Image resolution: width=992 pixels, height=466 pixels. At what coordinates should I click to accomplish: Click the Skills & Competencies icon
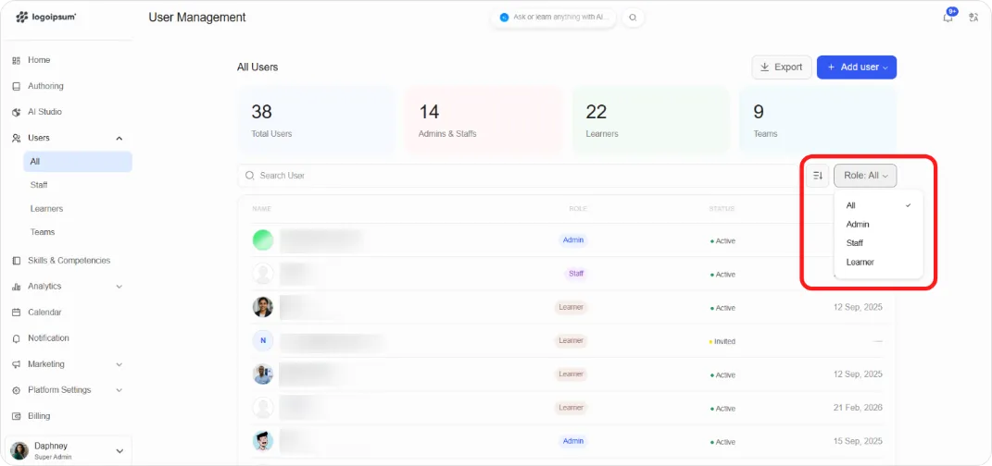click(17, 261)
